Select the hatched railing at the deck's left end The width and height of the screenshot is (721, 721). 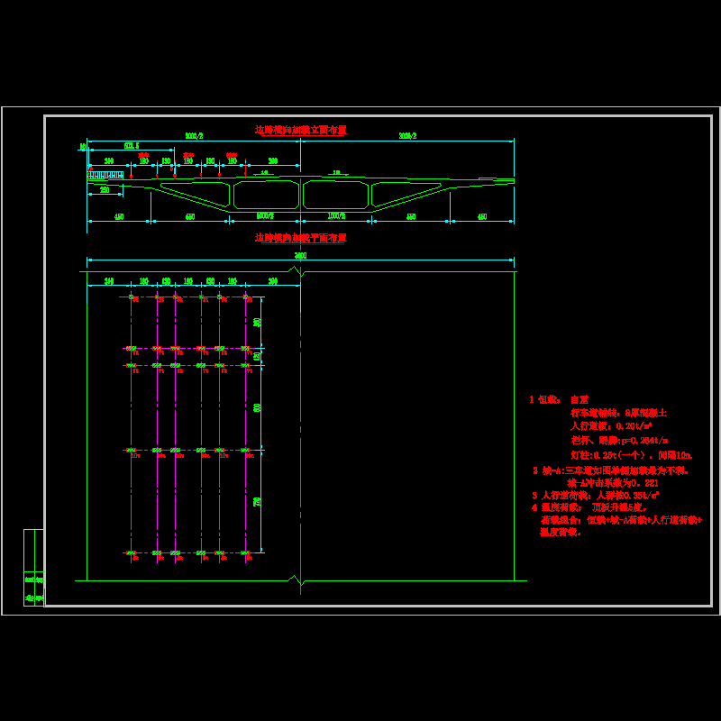tap(105, 175)
